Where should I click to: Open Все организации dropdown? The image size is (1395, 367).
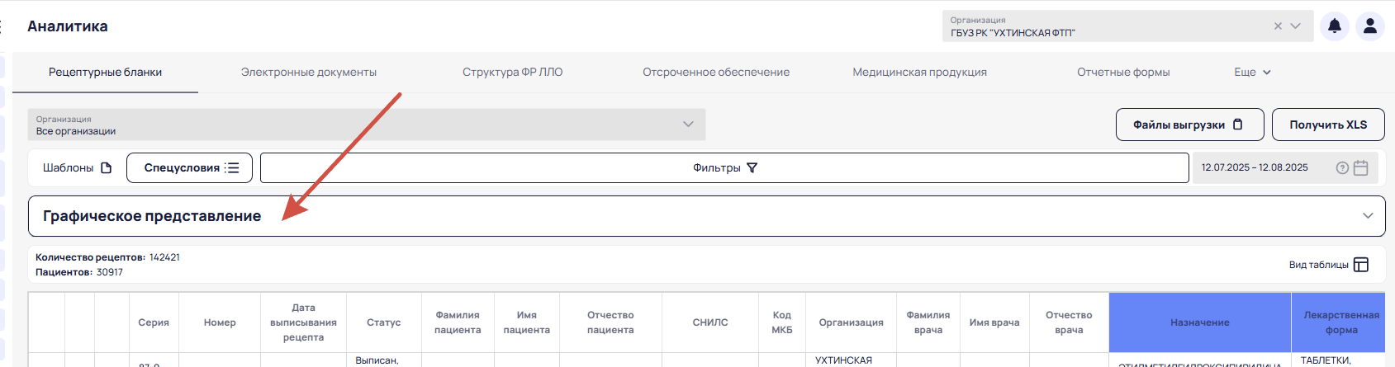point(367,125)
